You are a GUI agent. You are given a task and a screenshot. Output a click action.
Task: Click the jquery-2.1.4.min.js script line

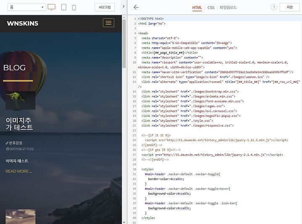212,155
